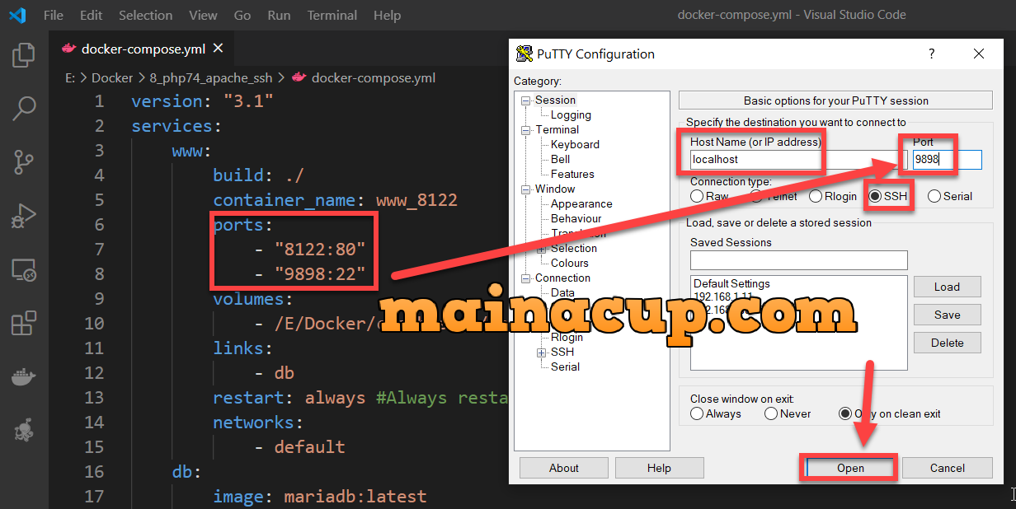Open the File menu
Screen dimensions: 1016x509
[x=53, y=15]
